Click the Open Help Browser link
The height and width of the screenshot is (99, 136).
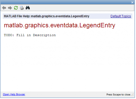[14, 94]
